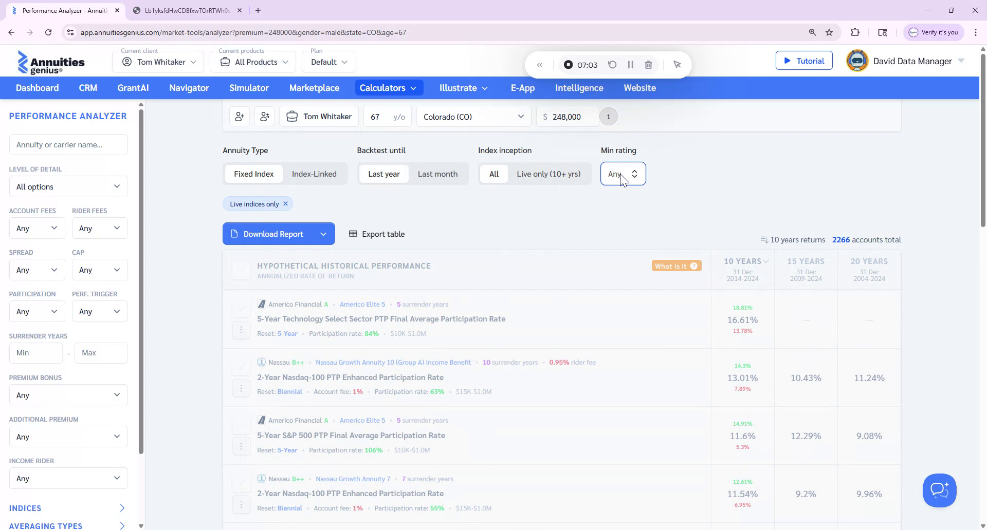Switch backtest period to Last month
Screen dimensions: 987x530
437,174
